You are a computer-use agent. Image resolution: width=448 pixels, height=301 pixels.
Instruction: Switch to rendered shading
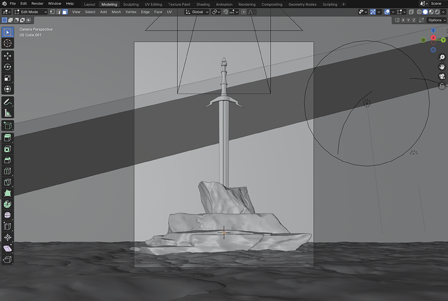click(437, 12)
